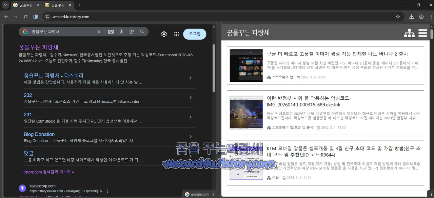
Task: Search by image using the Google Lens icon
Action: pyautogui.click(x=132, y=32)
